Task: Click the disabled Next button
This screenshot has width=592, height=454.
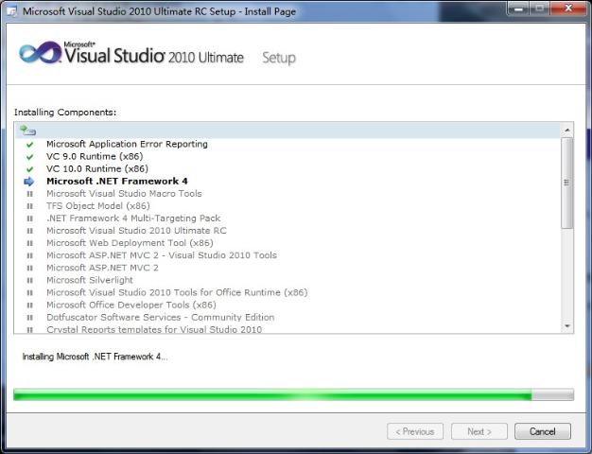Action: [479, 431]
